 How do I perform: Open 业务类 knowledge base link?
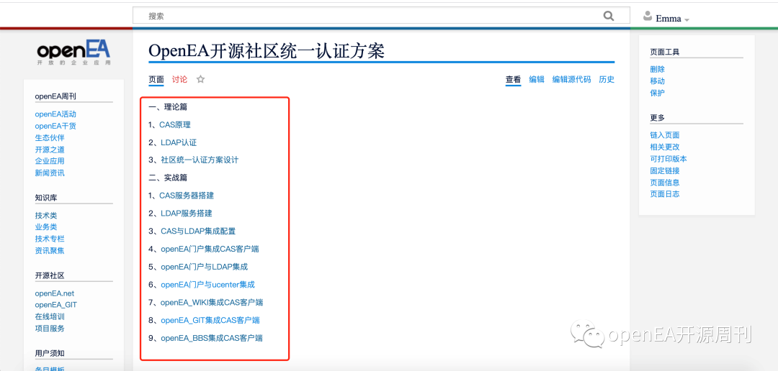tap(46, 227)
